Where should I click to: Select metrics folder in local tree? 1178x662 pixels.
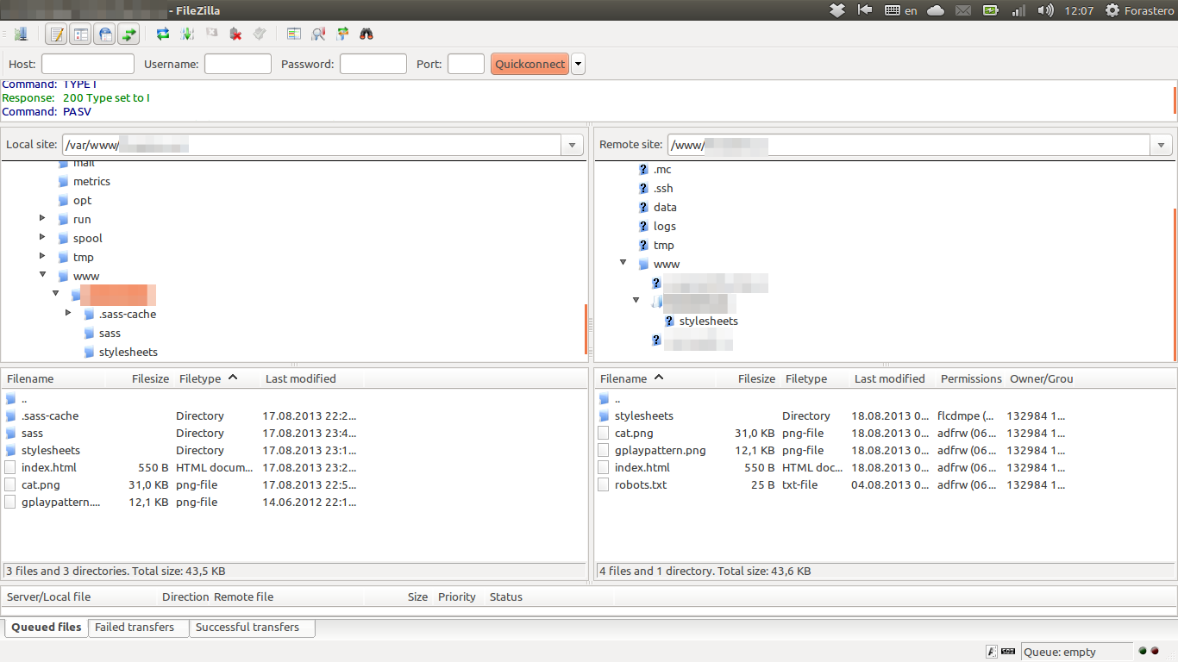(x=91, y=181)
